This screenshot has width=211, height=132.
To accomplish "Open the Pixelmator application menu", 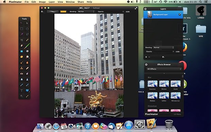I will tap(15, 2).
